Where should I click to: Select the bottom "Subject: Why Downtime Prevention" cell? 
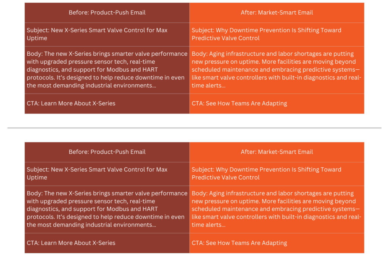point(277,174)
